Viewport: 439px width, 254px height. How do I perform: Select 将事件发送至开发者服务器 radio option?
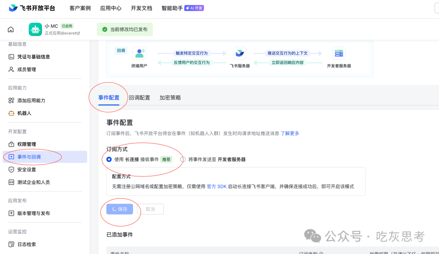click(183, 159)
